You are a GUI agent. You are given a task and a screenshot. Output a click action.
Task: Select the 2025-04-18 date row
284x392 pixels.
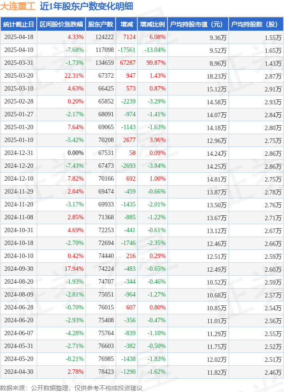pos(19,37)
